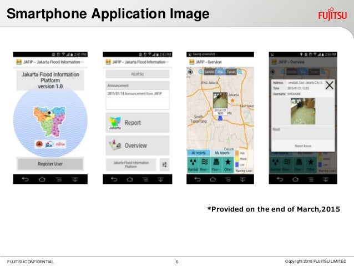Screen dimensions: 354x266
Task: Click the my-location target icon on the map
Action: coord(190,72)
